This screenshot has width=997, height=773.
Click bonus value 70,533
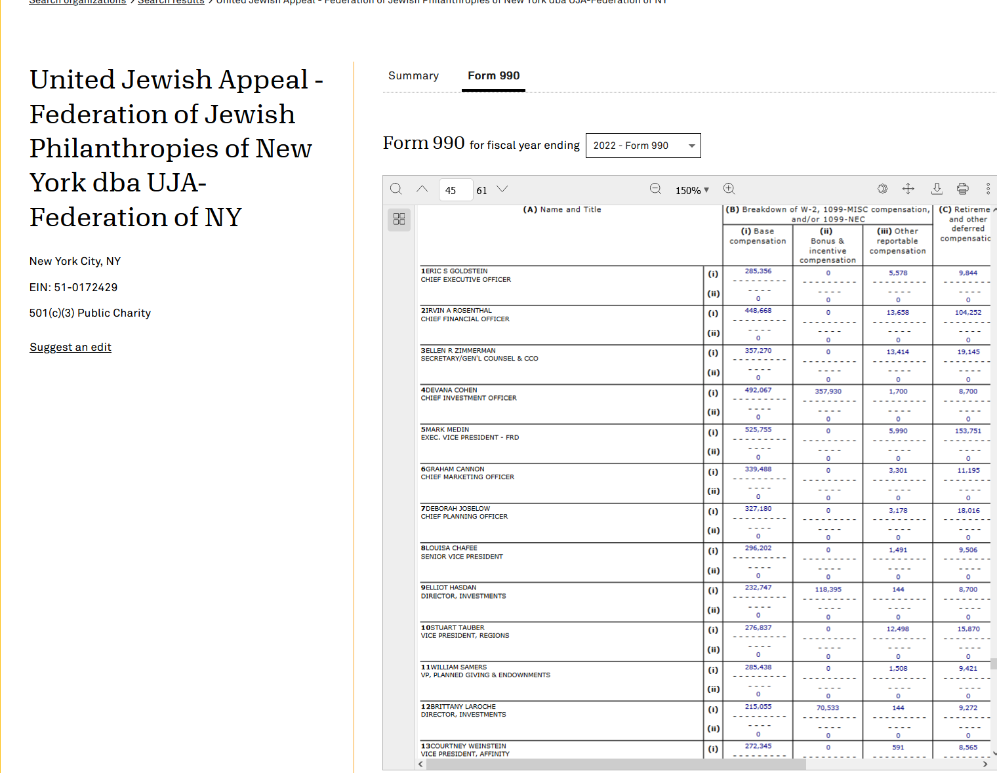pyautogui.click(x=828, y=707)
